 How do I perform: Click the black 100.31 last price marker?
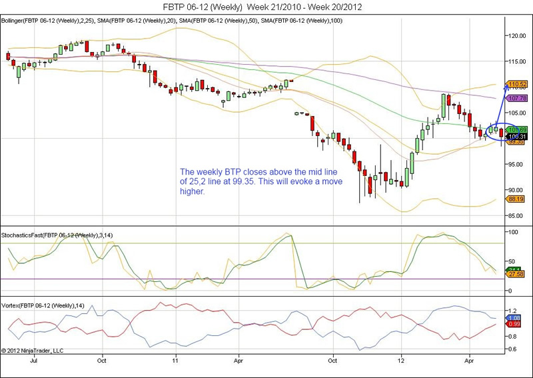click(x=517, y=136)
